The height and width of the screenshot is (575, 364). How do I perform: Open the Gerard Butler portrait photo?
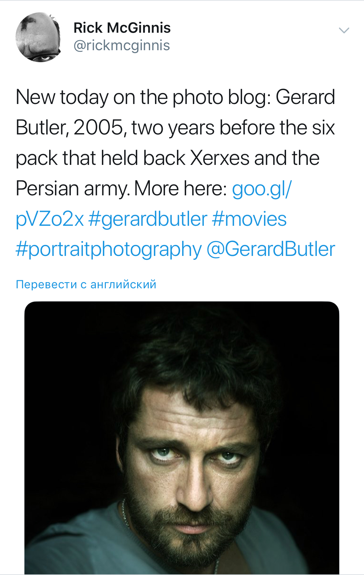(x=182, y=437)
